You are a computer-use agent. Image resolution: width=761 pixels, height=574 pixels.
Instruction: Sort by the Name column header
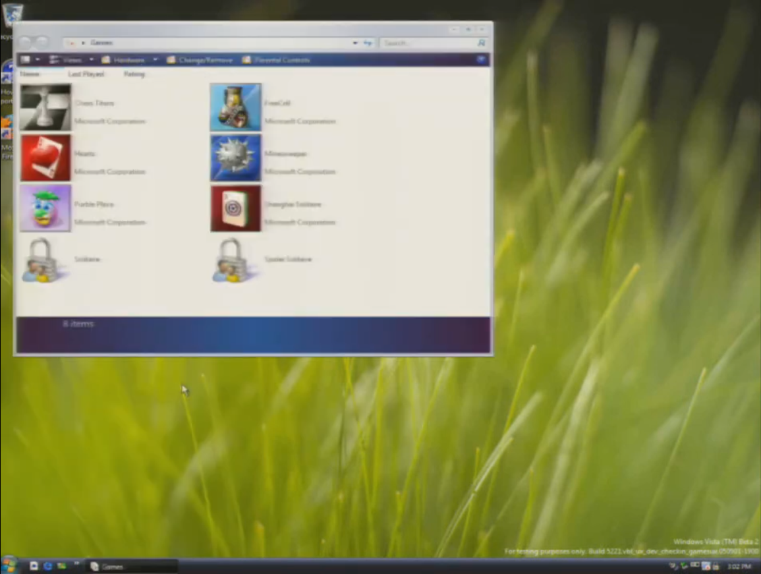tap(30, 74)
